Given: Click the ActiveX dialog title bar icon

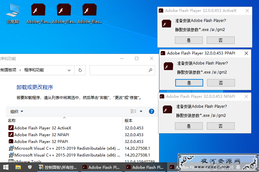Looking at the screenshot, I should (x=161, y=11).
